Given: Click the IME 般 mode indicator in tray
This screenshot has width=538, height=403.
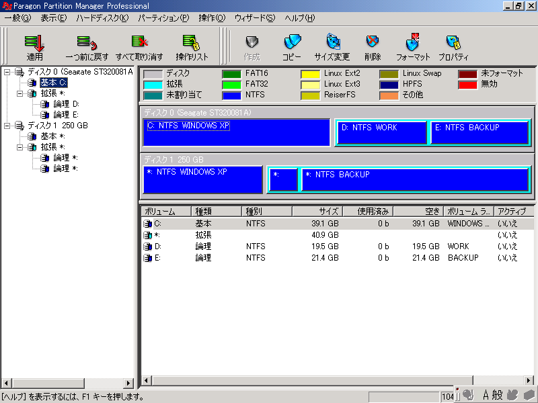Looking at the screenshot, I should pos(497,395).
